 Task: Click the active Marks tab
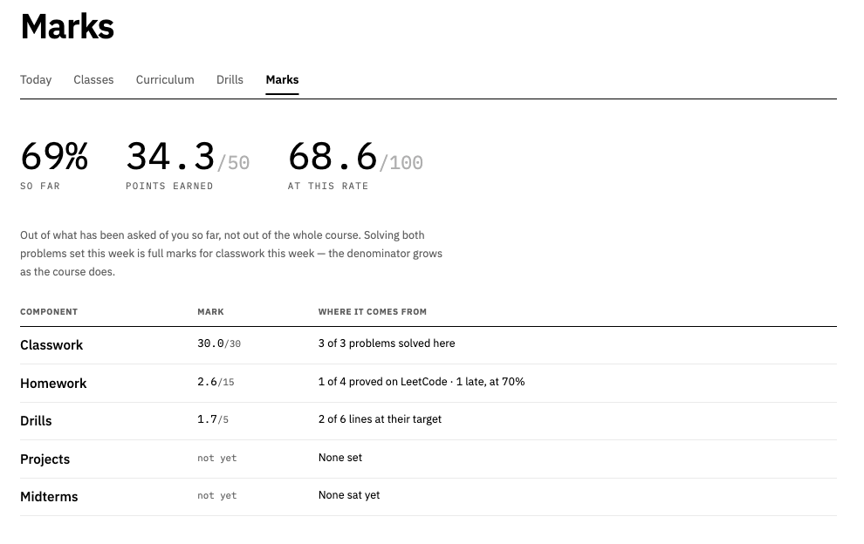tap(282, 80)
